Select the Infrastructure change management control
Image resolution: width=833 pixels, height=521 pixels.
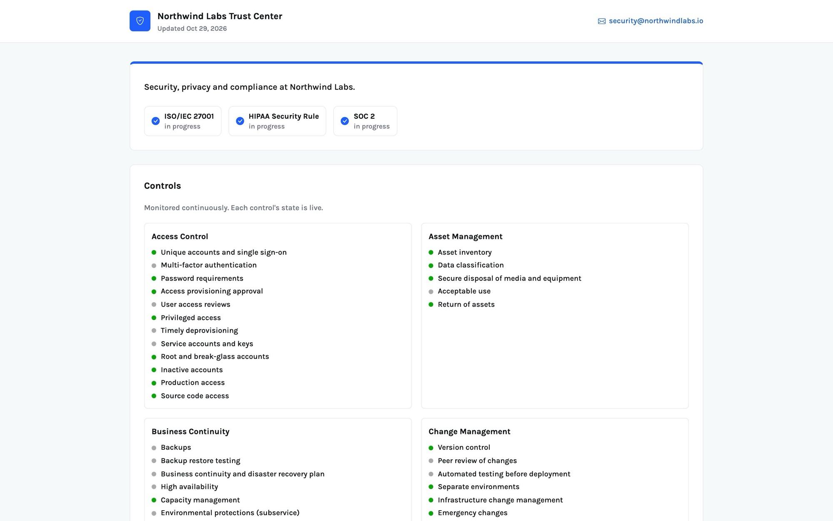(500, 500)
